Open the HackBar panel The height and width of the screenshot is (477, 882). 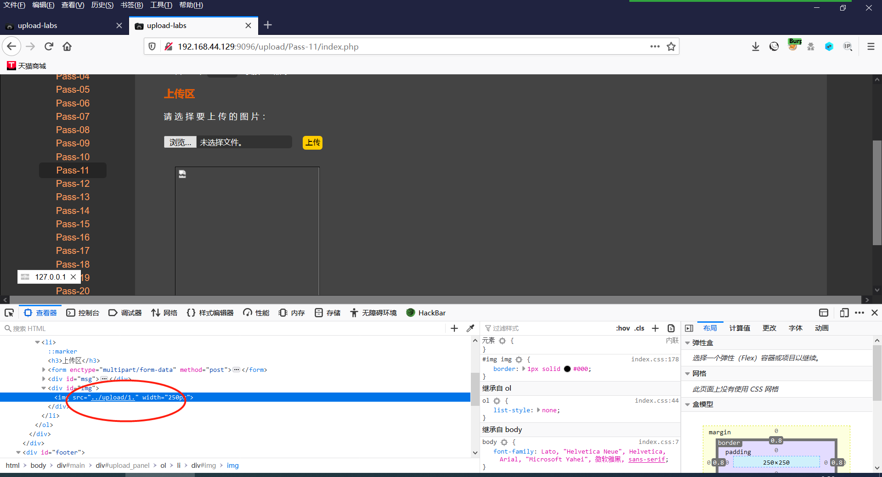coord(426,313)
